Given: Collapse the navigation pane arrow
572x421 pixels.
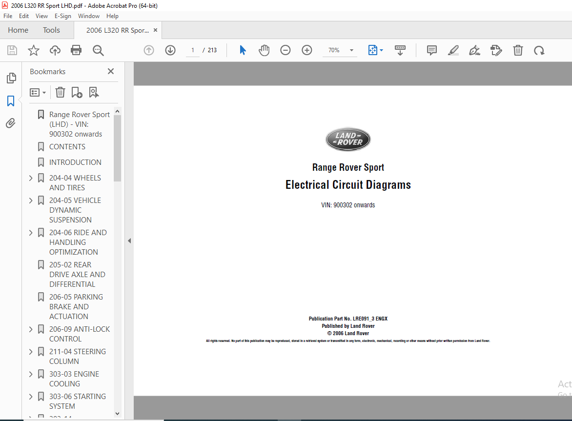Looking at the screenshot, I should [x=129, y=241].
